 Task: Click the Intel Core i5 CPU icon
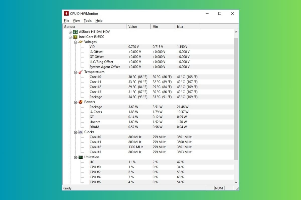[75, 37]
